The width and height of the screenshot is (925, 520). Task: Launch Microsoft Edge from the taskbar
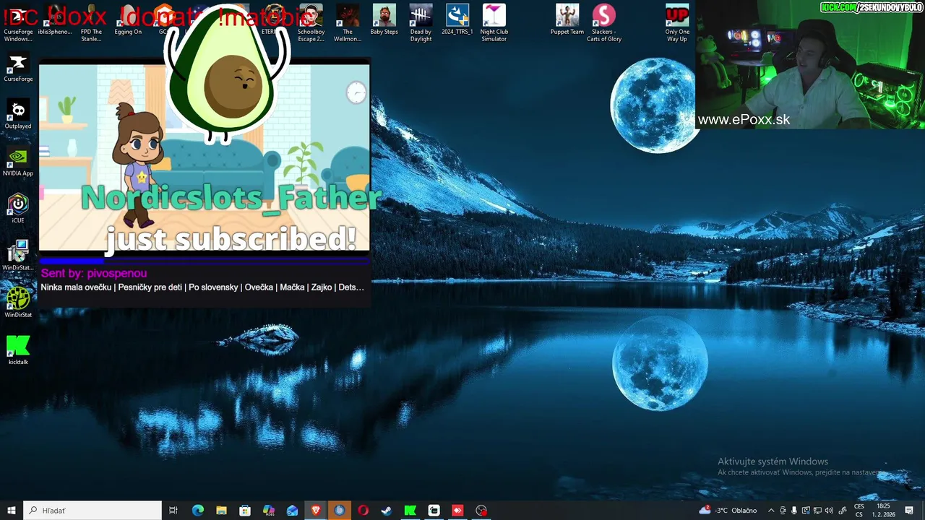(197, 511)
